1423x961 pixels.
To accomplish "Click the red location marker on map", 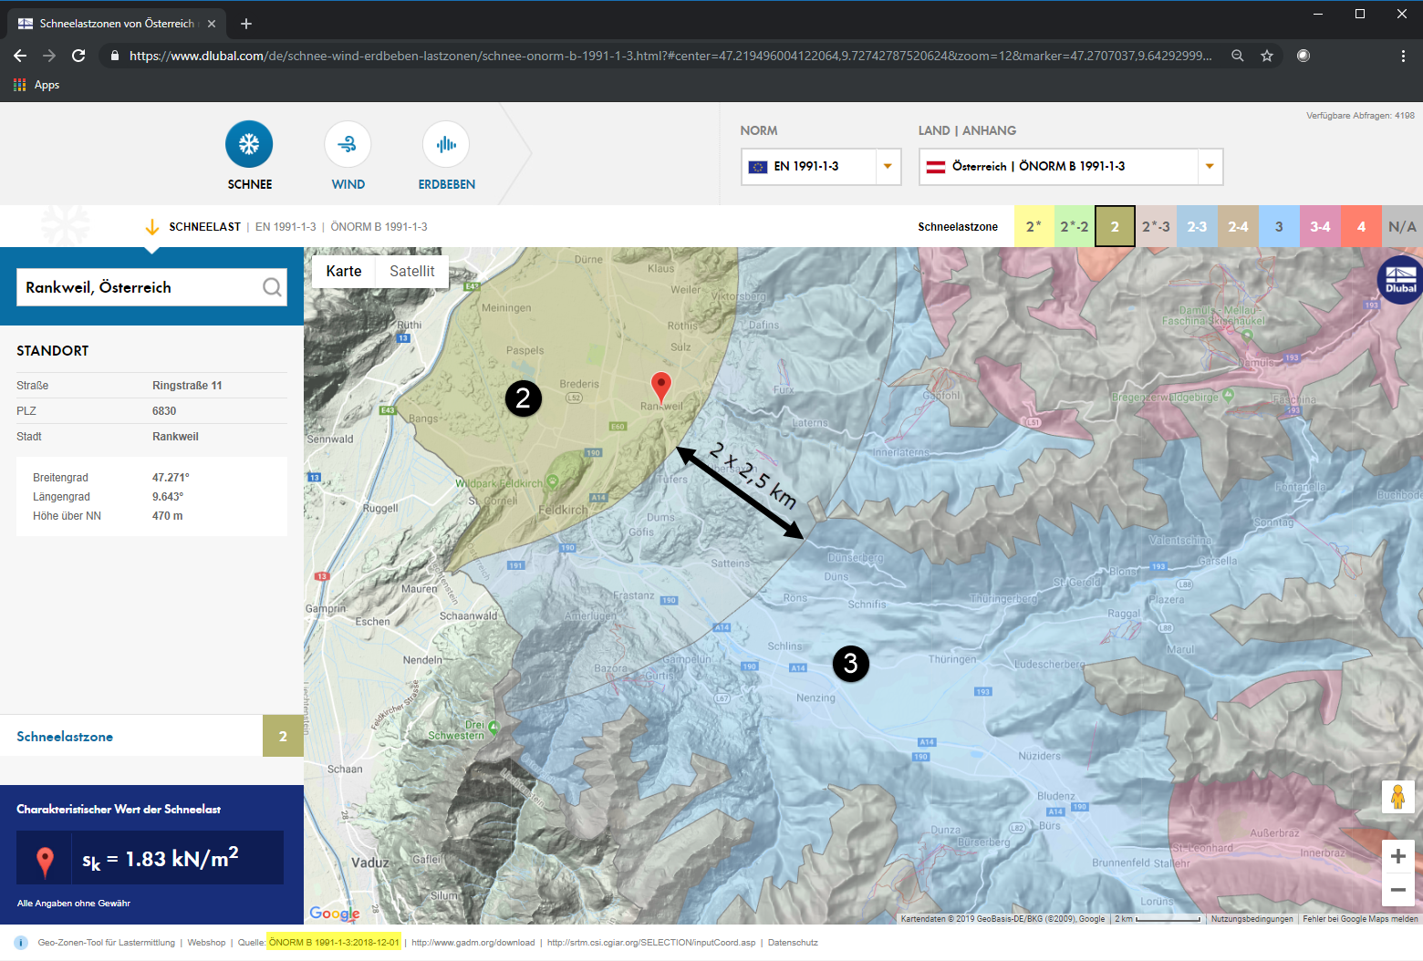I will (661, 387).
